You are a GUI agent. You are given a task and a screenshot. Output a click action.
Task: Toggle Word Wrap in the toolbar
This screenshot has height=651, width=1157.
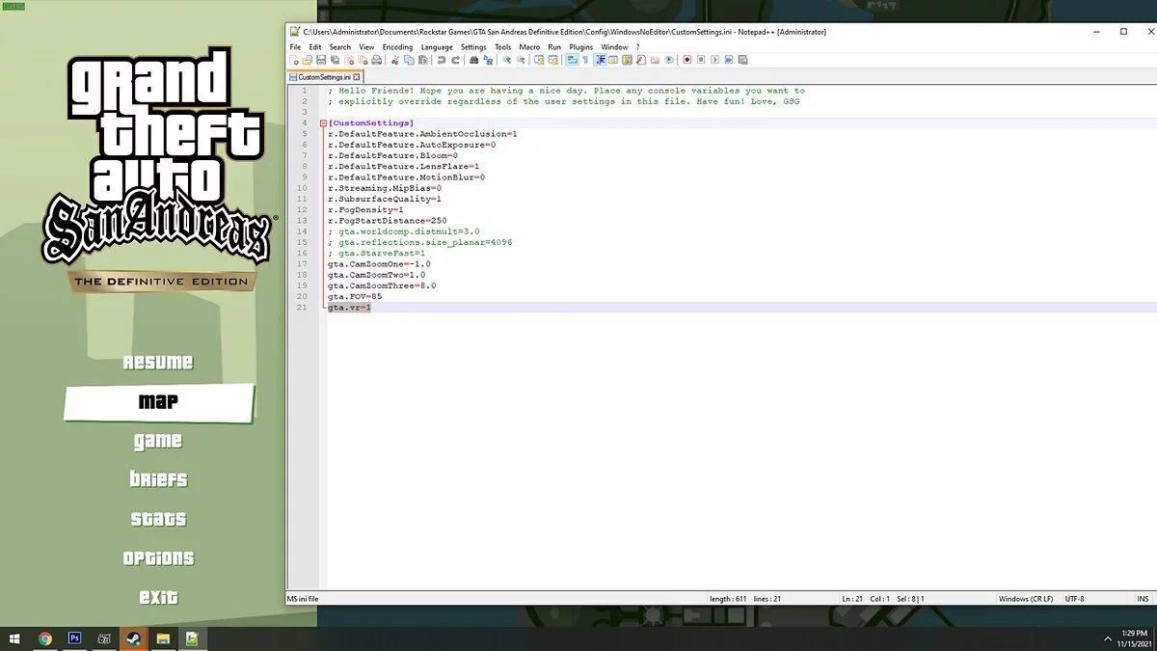(572, 60)
